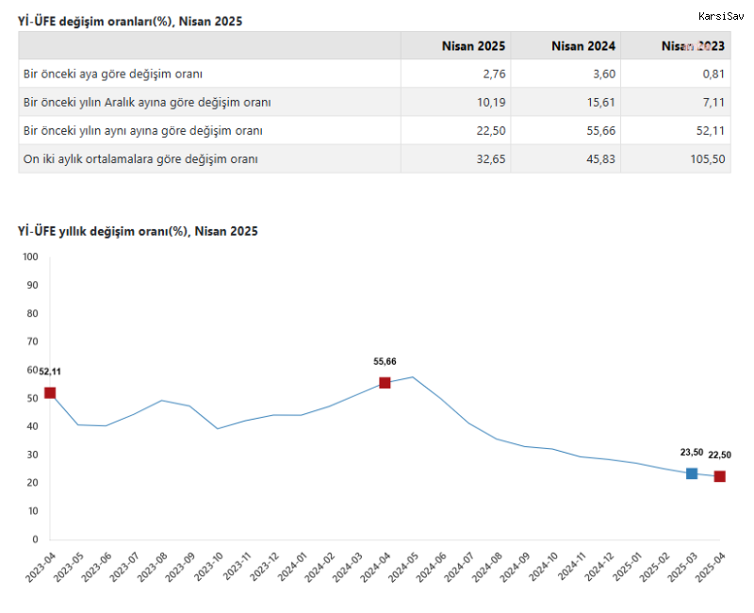Screen dimensions: 754x613
Task: Click row 'On iki aylık ortalamalara göre'
Action: coord(140,158)
